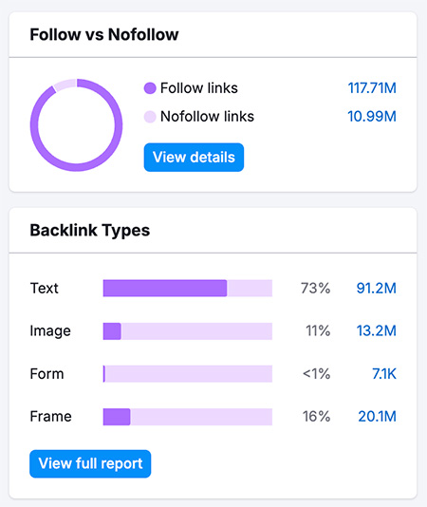Select the Nofollow links legend label
The image size is (427, 507).
pos(207,117)
